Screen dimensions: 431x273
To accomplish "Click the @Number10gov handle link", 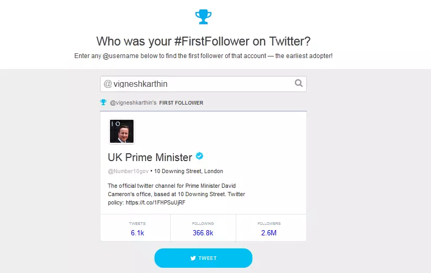I will [128, 171].
